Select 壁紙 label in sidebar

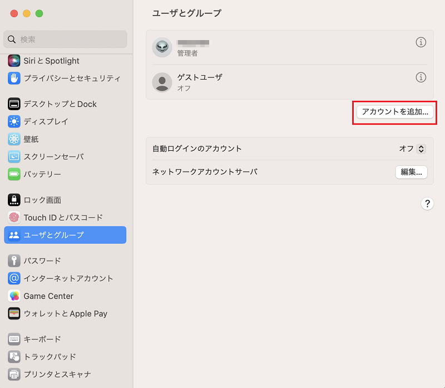tap(31, 139)
